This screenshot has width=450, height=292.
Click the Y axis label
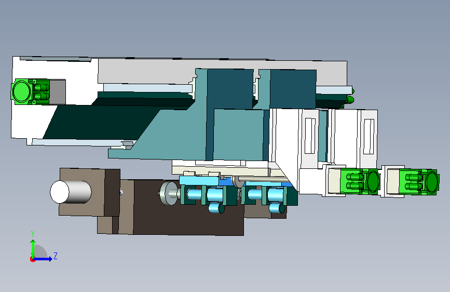point(33,234)
